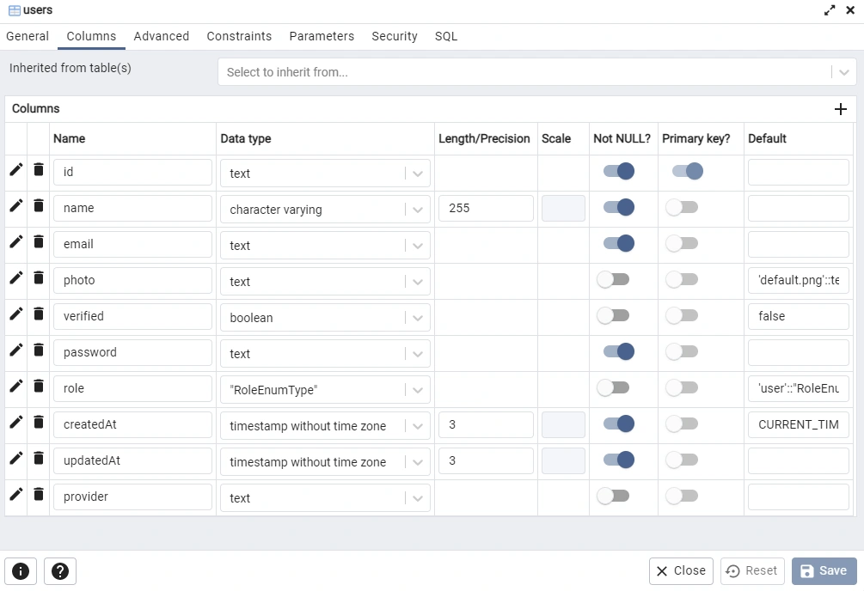This screenshot has width=864, height=591.
Task: Switch to the General tab
Action: tap(28, 36)
